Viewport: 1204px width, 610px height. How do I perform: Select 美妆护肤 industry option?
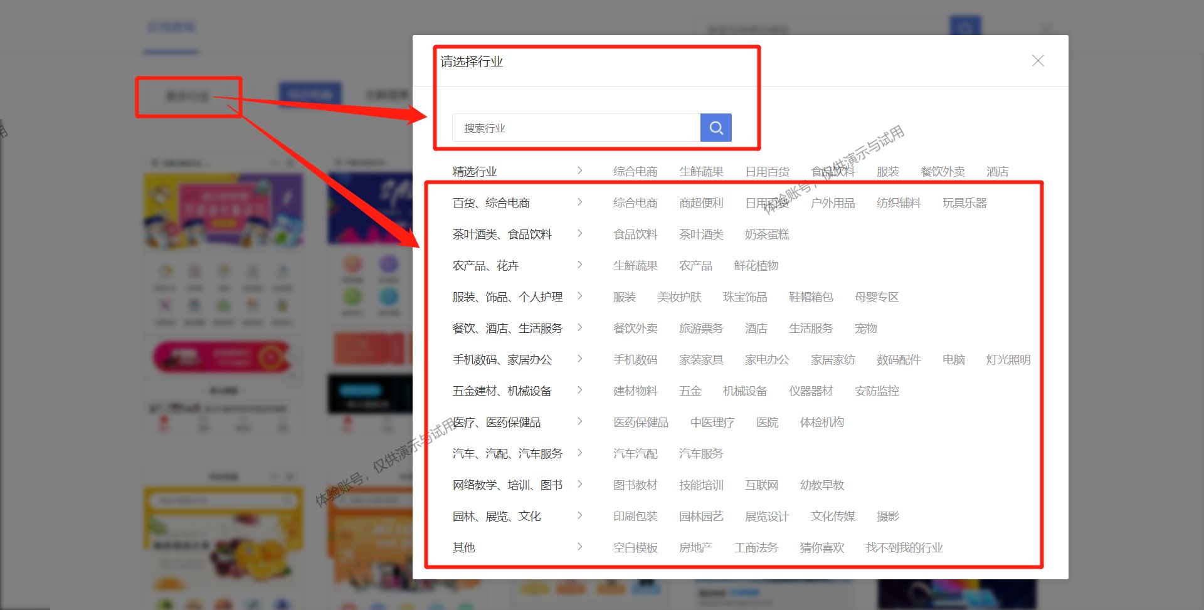pyautogui.click(x=679, y=297)
